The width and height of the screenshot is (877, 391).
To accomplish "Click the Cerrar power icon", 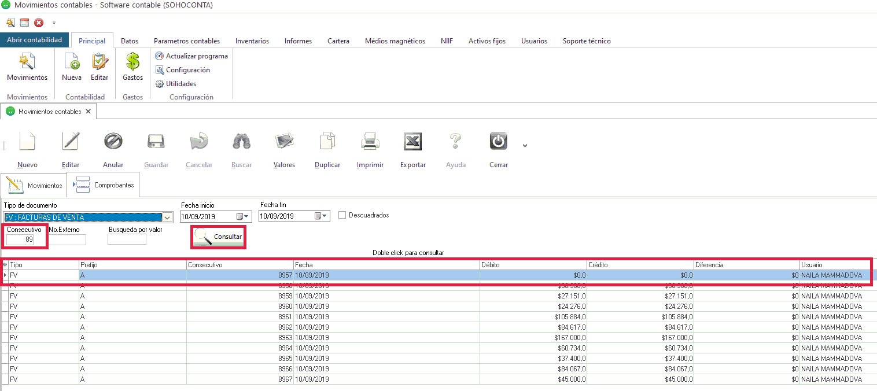I will (499, 142).
